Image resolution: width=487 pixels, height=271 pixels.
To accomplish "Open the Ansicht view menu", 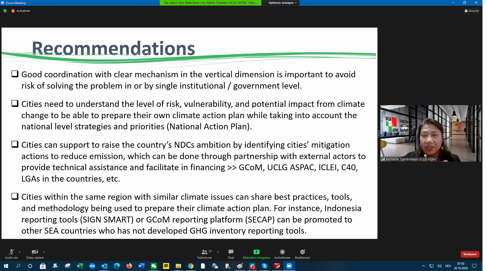I will coord(472,11).
